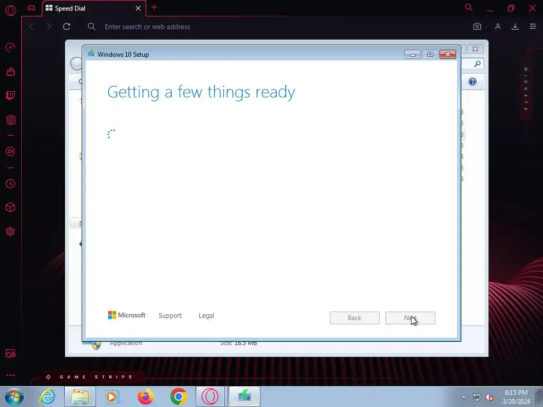This screenshot has height=407, width=543.
Task: Open GX Cleaner icon in sidebar
Action: 11,72
